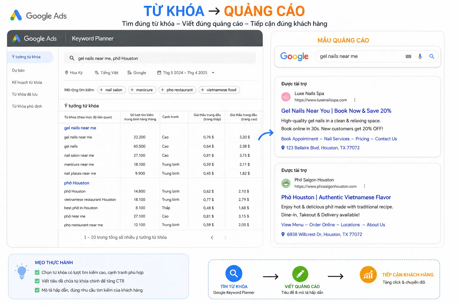Open Từ khóa đã lưu sidebar item
This screenshot has height=305, width=458.
coord(25,94)
